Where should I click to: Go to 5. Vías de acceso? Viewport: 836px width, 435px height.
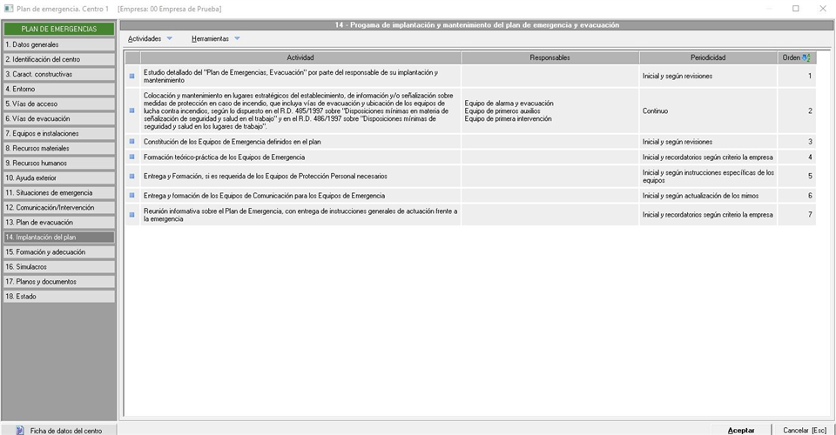(59, 104)
